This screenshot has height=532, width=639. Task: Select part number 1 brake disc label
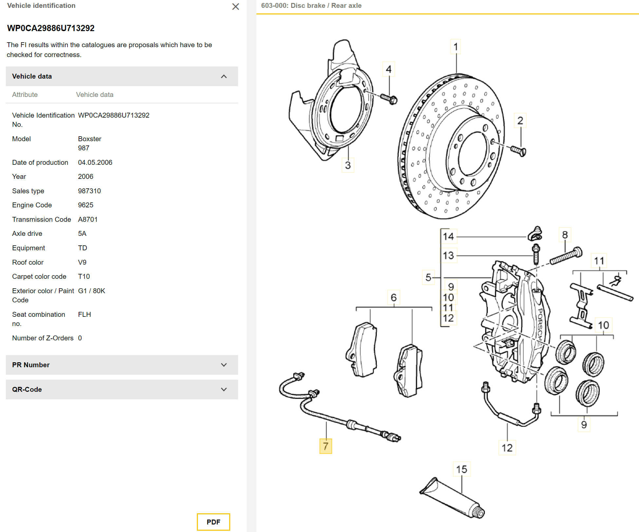(x=456, y=47)
